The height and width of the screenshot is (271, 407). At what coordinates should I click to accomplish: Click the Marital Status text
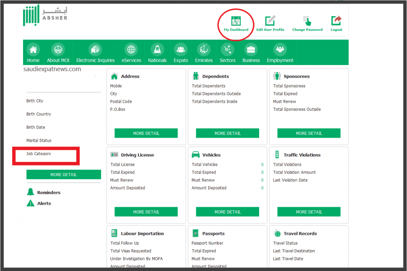click(39, 140)
